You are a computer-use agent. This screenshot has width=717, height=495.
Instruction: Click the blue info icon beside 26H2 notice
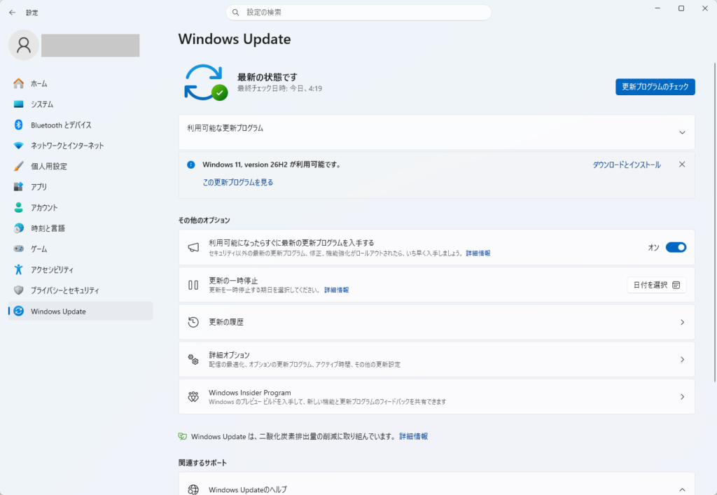[190, 165]
